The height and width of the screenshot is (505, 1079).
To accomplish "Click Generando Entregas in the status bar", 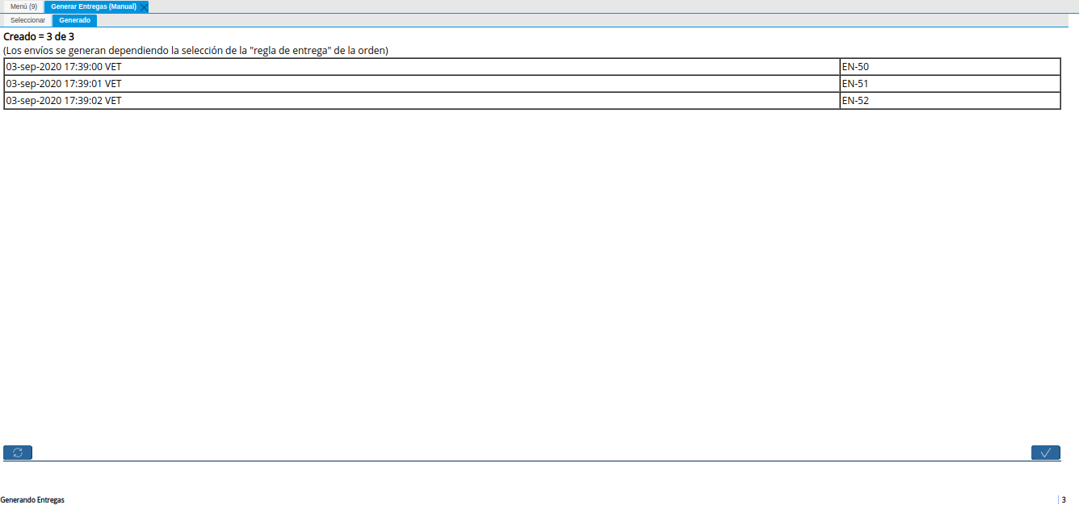I will (x=31, y=499).
